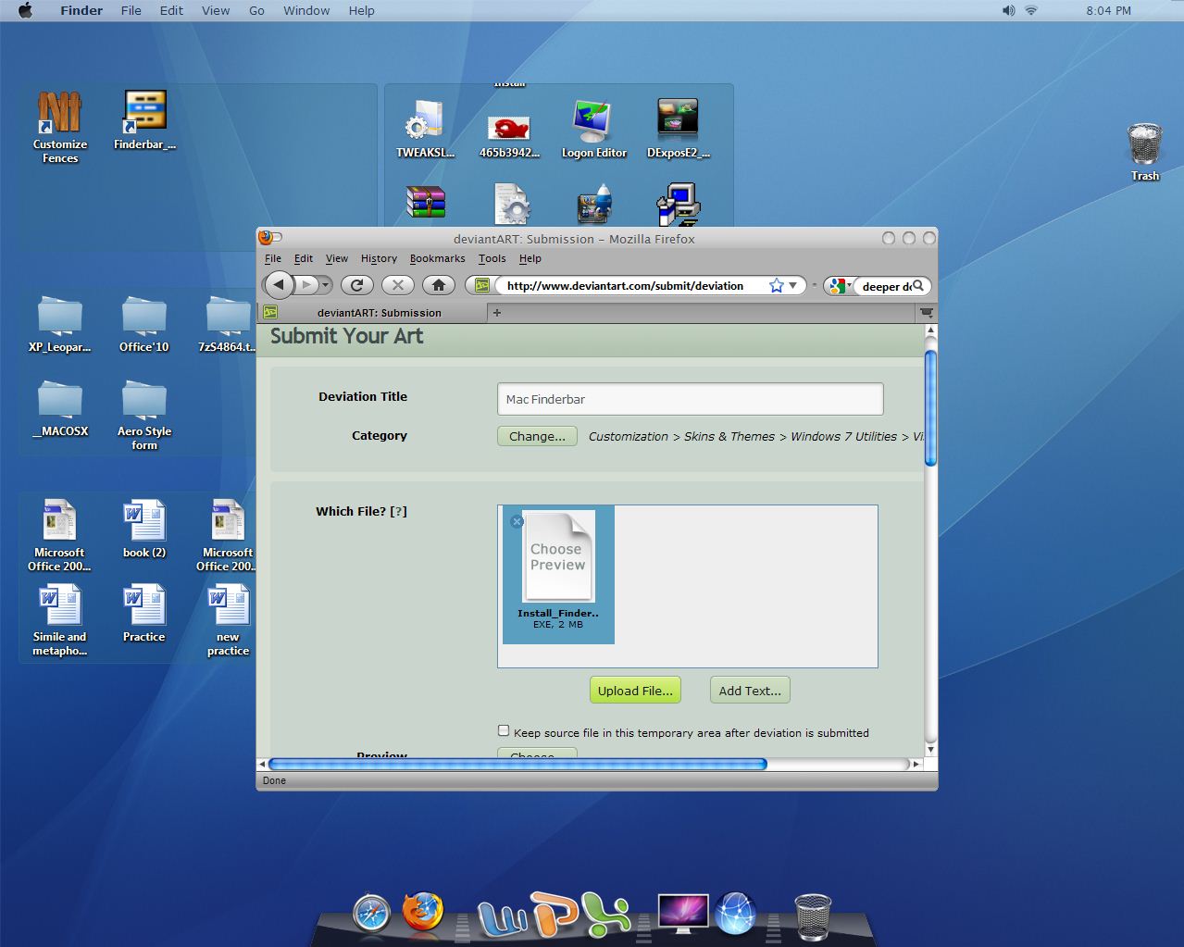Open the back/forward history dropdown arrow

(326, 286)
